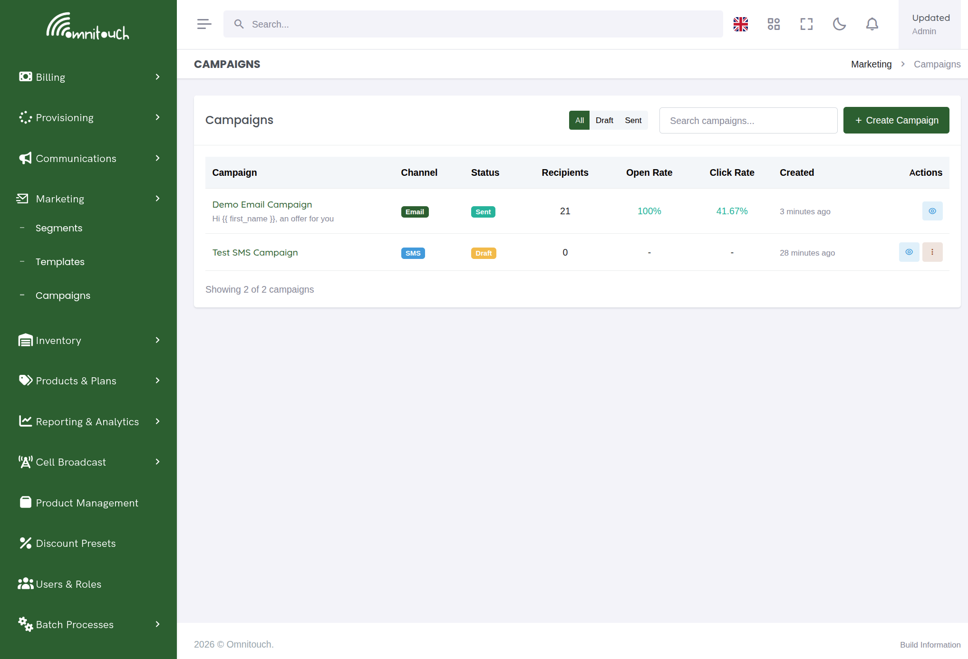Click the Draft status badge
The image size is (968, 659).
click(x=484, y=253)
